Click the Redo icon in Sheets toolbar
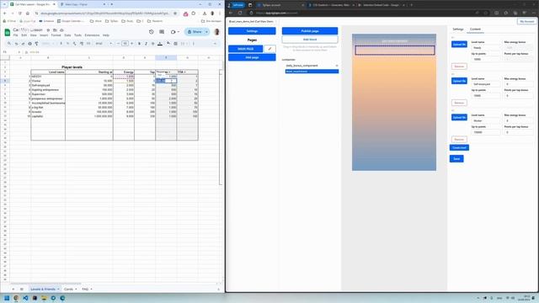The width and height of the screenshot is (539, 303). 23,44
